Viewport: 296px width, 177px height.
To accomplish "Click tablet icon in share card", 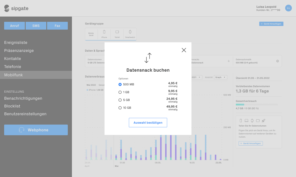I will click(x=258, y=121).
